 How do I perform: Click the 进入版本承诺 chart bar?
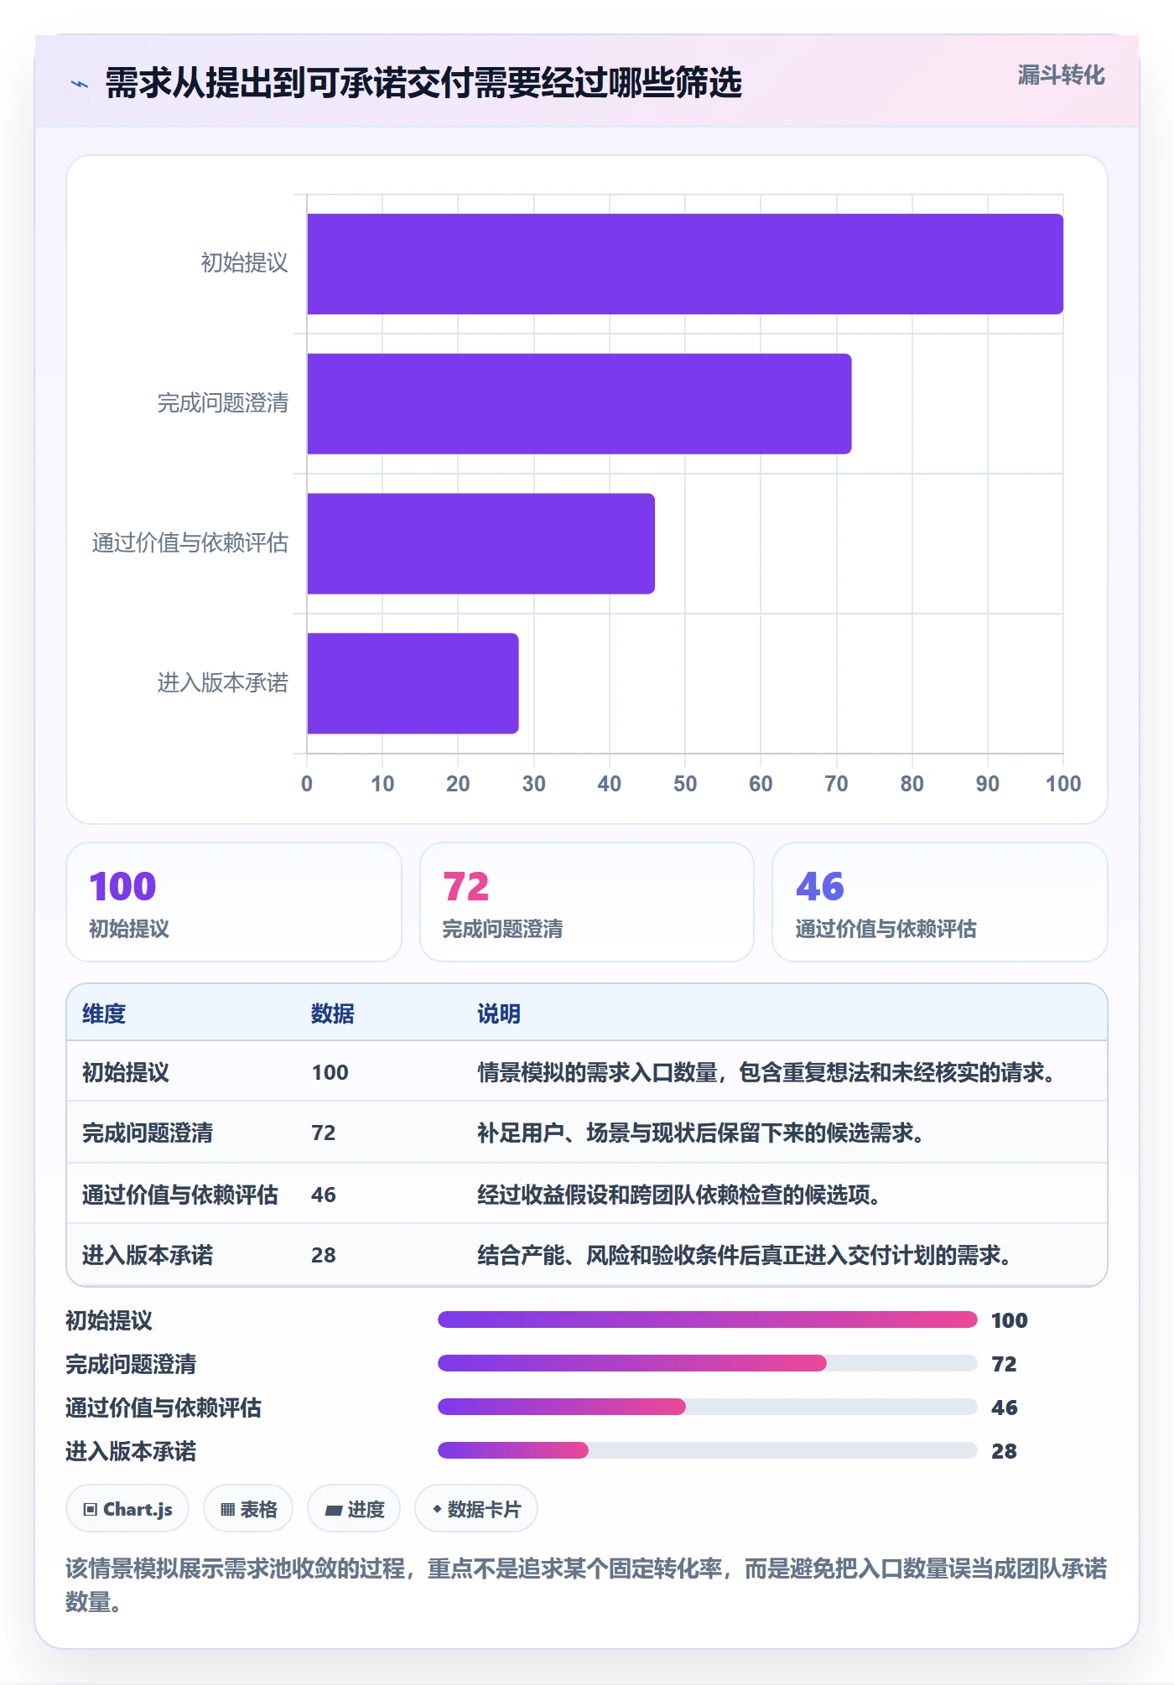413,683
